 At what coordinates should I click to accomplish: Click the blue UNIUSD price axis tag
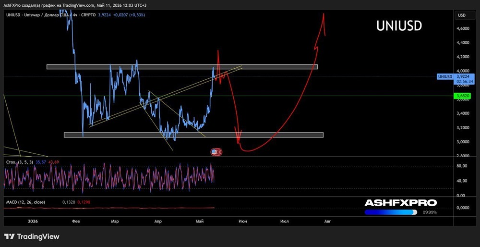445,76
